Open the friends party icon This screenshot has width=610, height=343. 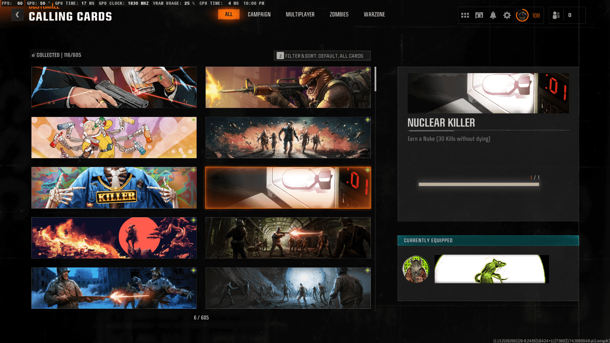(x=556, y=15)
